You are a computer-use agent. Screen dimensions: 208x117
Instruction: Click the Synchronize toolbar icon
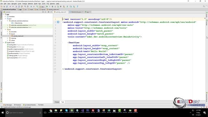tap(7, 6)
